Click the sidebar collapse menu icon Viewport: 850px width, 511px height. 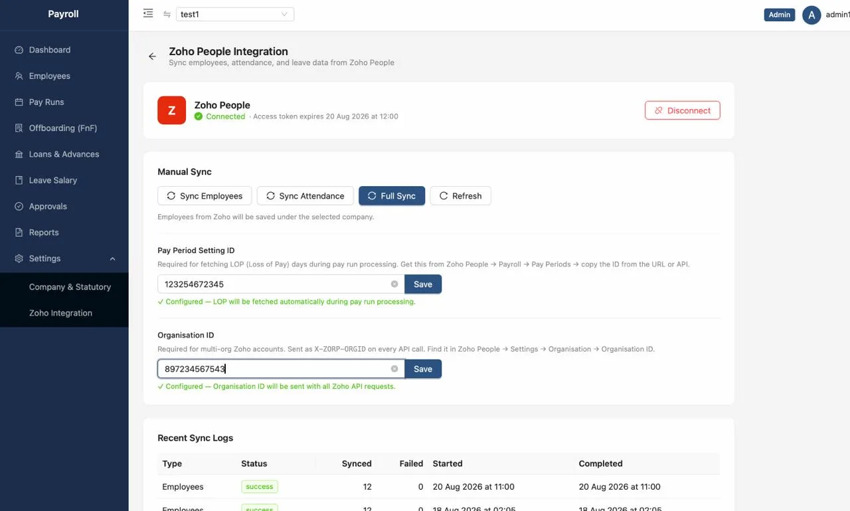pyautogui.click(x=148, y=13)
